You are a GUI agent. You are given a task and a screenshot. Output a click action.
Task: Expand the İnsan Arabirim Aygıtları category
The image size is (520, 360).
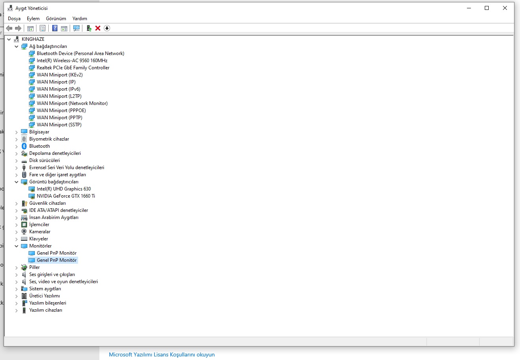tap(16, 217)
